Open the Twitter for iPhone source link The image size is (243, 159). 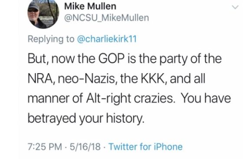pyautogui.click(x=145, y=146)
